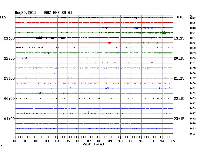The height and width of the screenshot is (149, 197).
Task: Click the 07 tick label on bottom axis
Action: click(89, 141)
